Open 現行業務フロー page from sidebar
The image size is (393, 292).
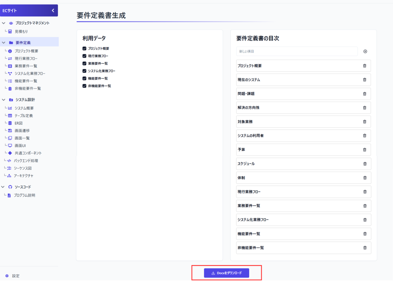pos(26,59)
